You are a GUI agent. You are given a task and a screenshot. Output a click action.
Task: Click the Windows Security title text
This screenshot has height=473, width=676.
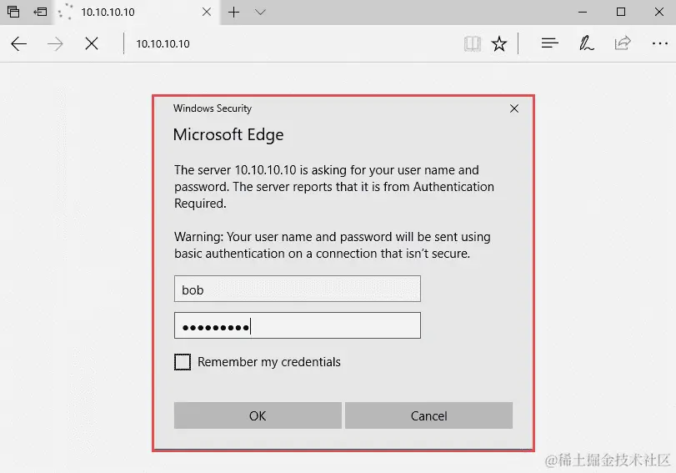(212, 108)
